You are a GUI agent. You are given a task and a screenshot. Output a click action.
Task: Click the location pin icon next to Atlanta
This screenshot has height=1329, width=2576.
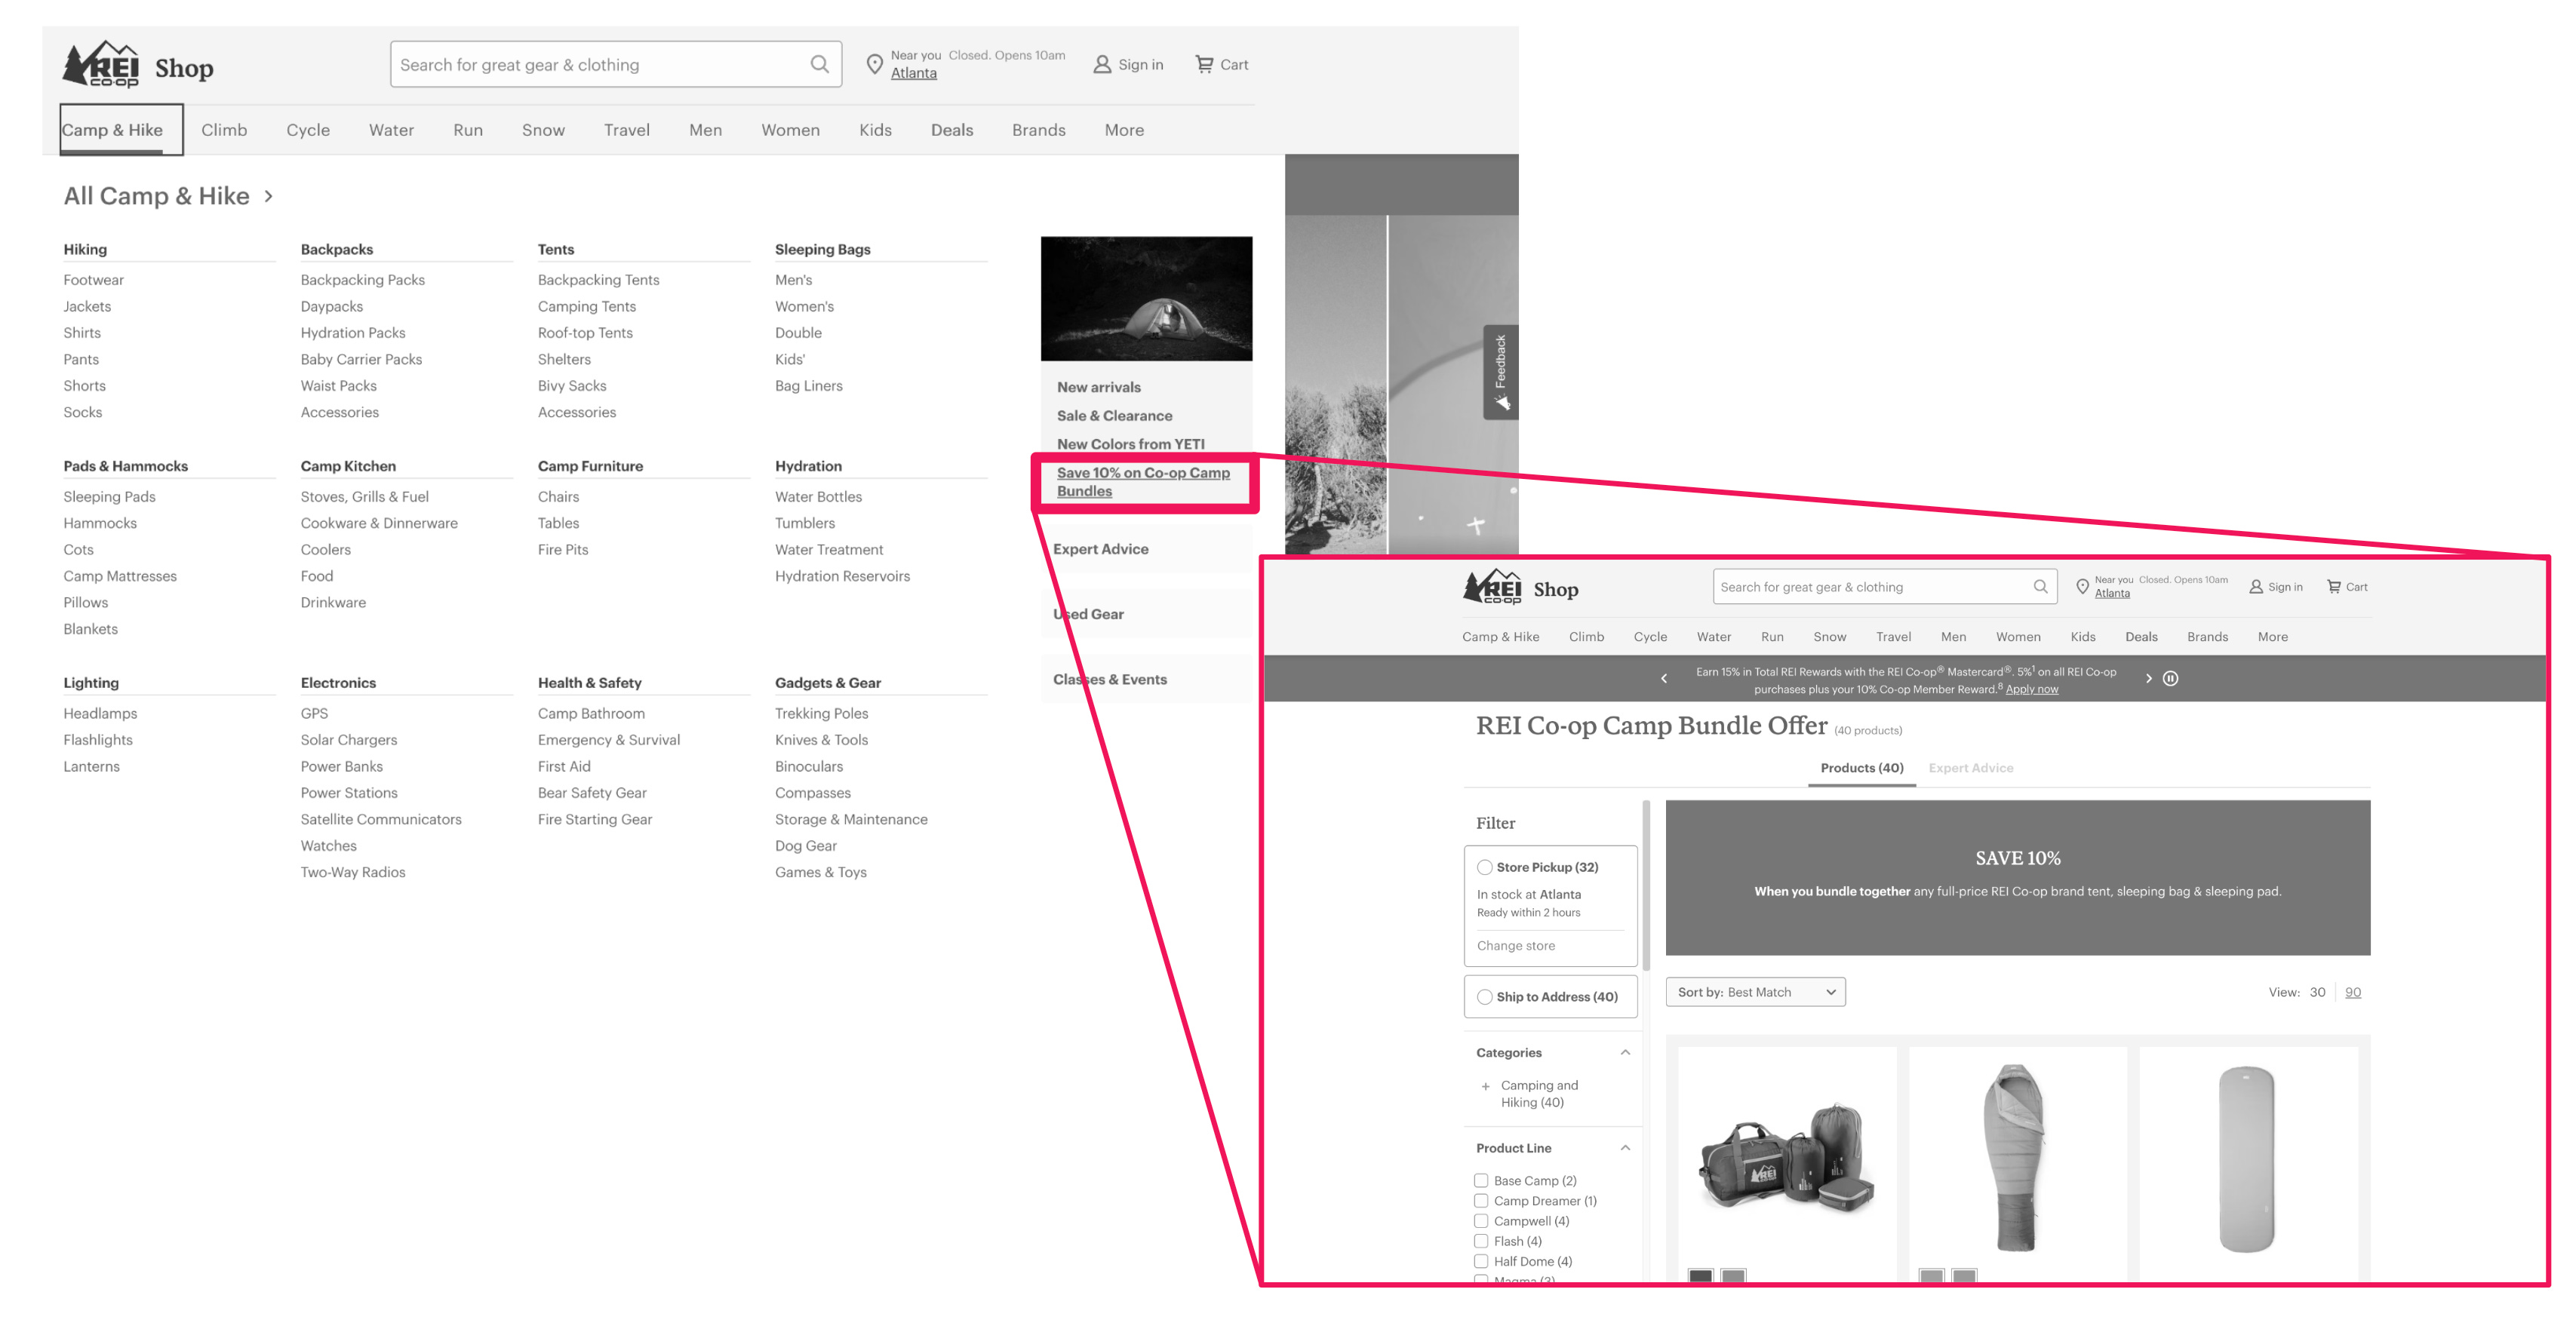point(874,65)
